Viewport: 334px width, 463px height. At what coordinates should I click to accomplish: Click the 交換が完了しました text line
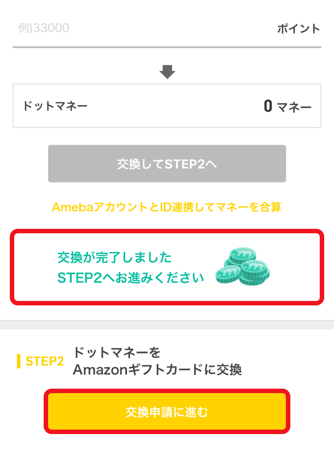[x=114, y=257]
